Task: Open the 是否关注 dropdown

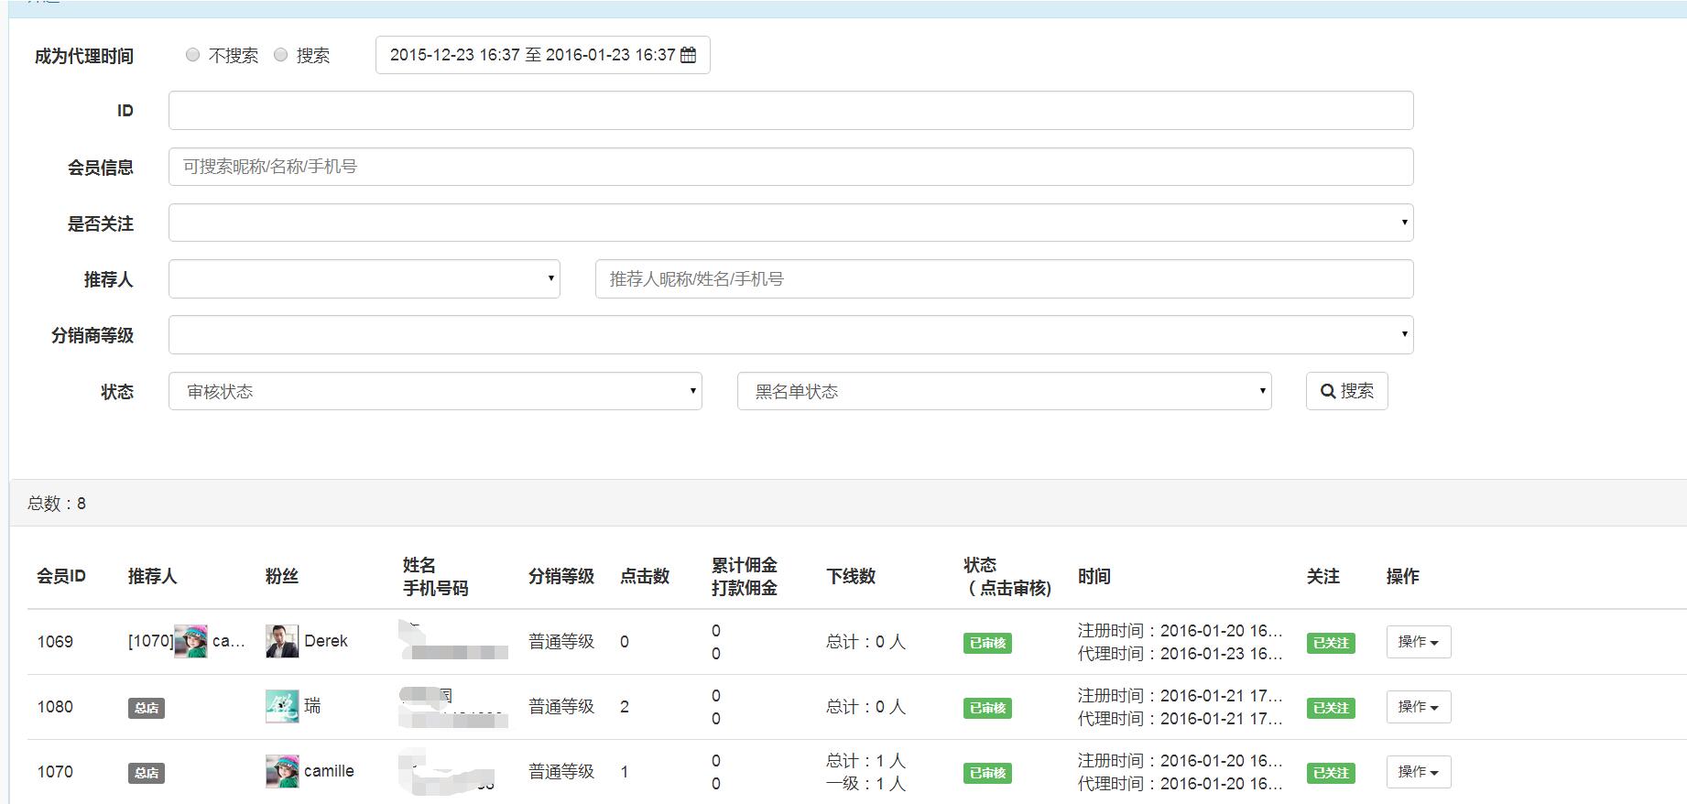Action: [x=790, y=223]
